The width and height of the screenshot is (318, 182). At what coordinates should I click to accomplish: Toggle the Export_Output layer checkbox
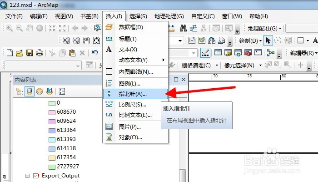pos(36,176)
